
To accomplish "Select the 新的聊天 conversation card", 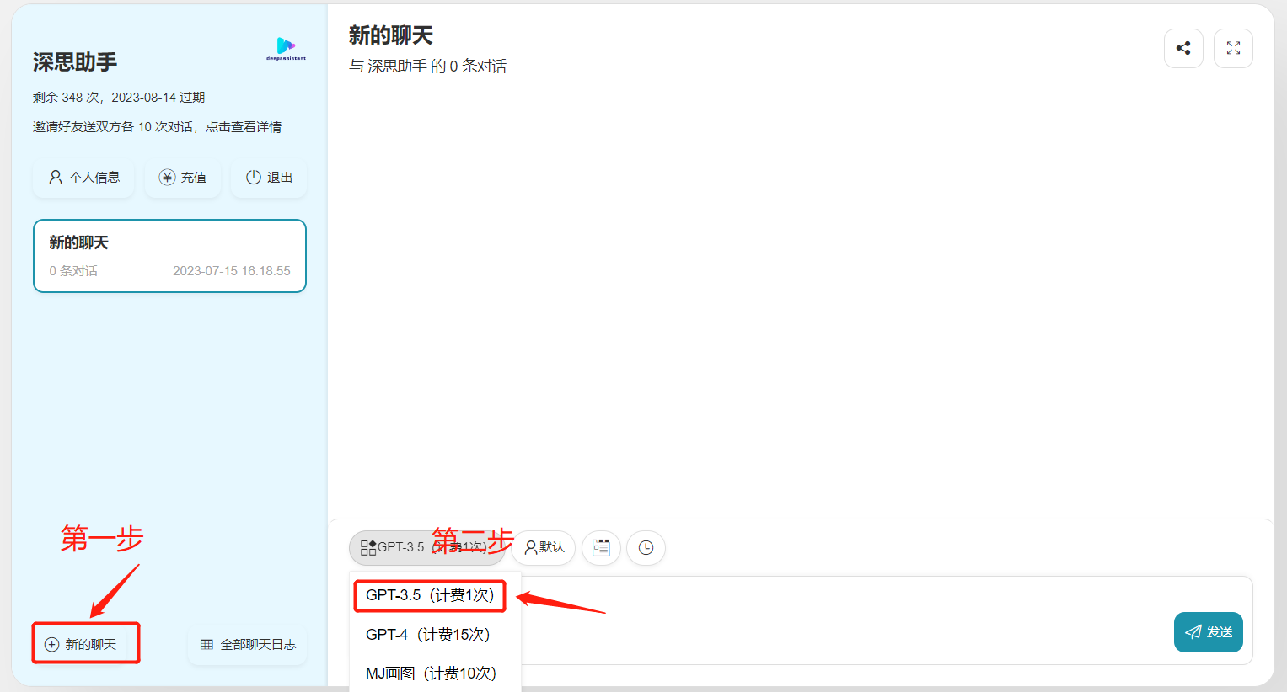I will 169,256.
